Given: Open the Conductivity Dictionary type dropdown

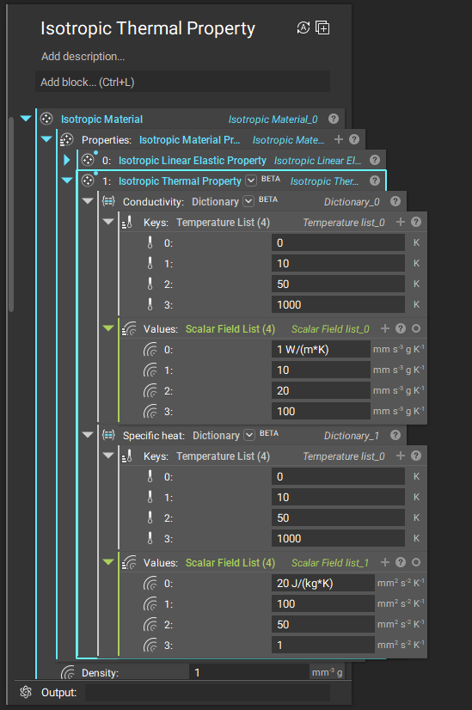Looking at the screenshot, I should click(248, 201).
